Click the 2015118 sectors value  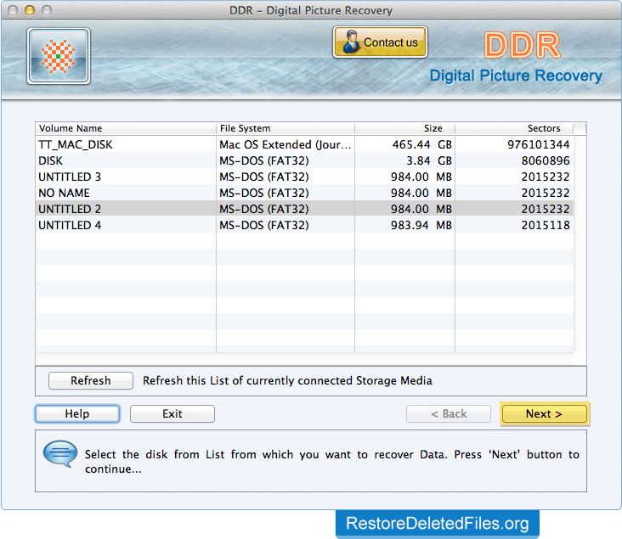[x=546, y=225]
